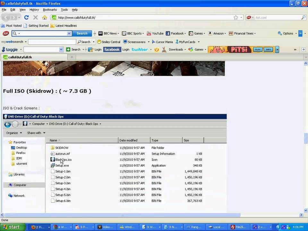This screenshot has width=308, height=231.
Task: Open the Tools menu
Action: click(x=64, y=10)
